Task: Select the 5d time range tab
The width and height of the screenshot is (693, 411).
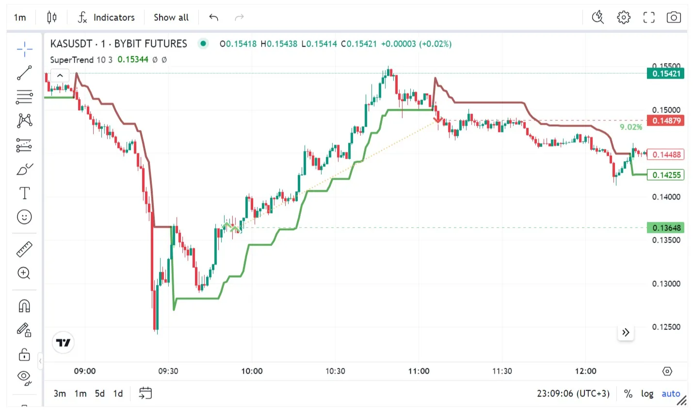Action: (99, 394)
